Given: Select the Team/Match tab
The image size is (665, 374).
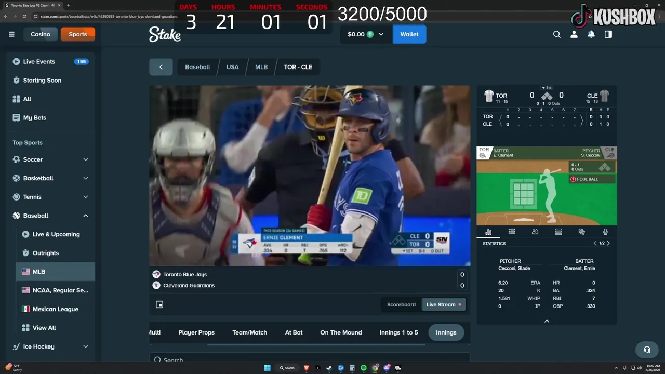Looking at the screenshot, I should [x=250, y=332].
